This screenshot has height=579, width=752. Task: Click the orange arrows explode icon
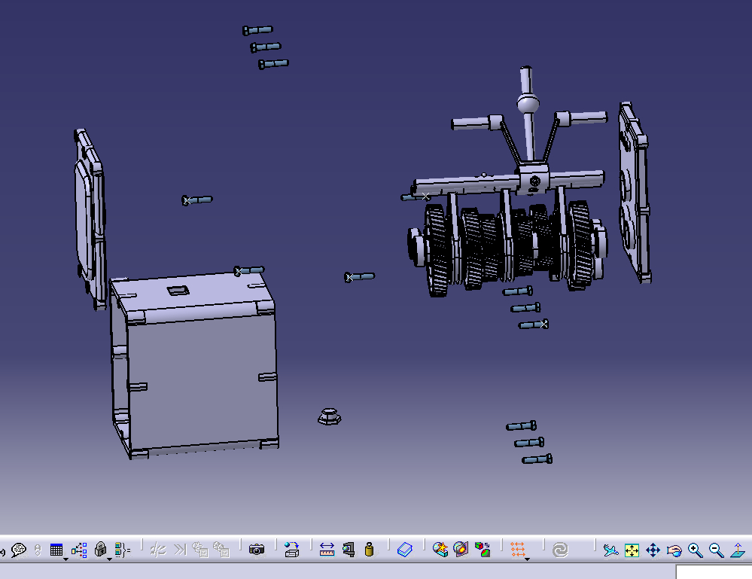(517, 550)
